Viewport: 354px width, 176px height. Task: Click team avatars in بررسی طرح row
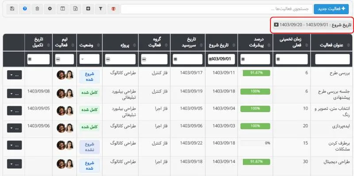65,75
